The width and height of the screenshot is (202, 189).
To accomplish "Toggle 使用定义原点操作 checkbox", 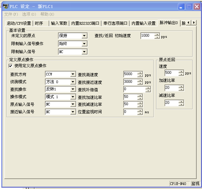I will 11,66.
